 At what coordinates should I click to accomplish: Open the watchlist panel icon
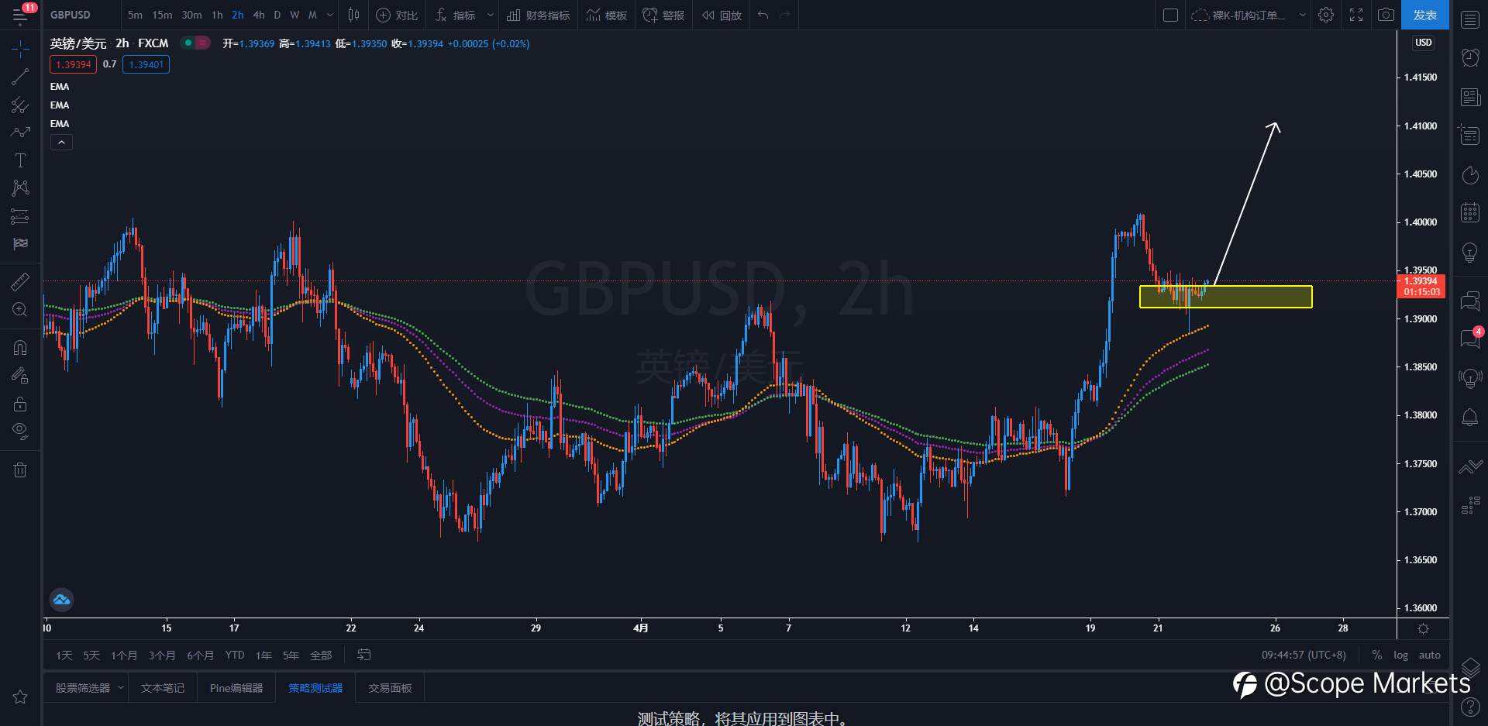coord(1470,19)
